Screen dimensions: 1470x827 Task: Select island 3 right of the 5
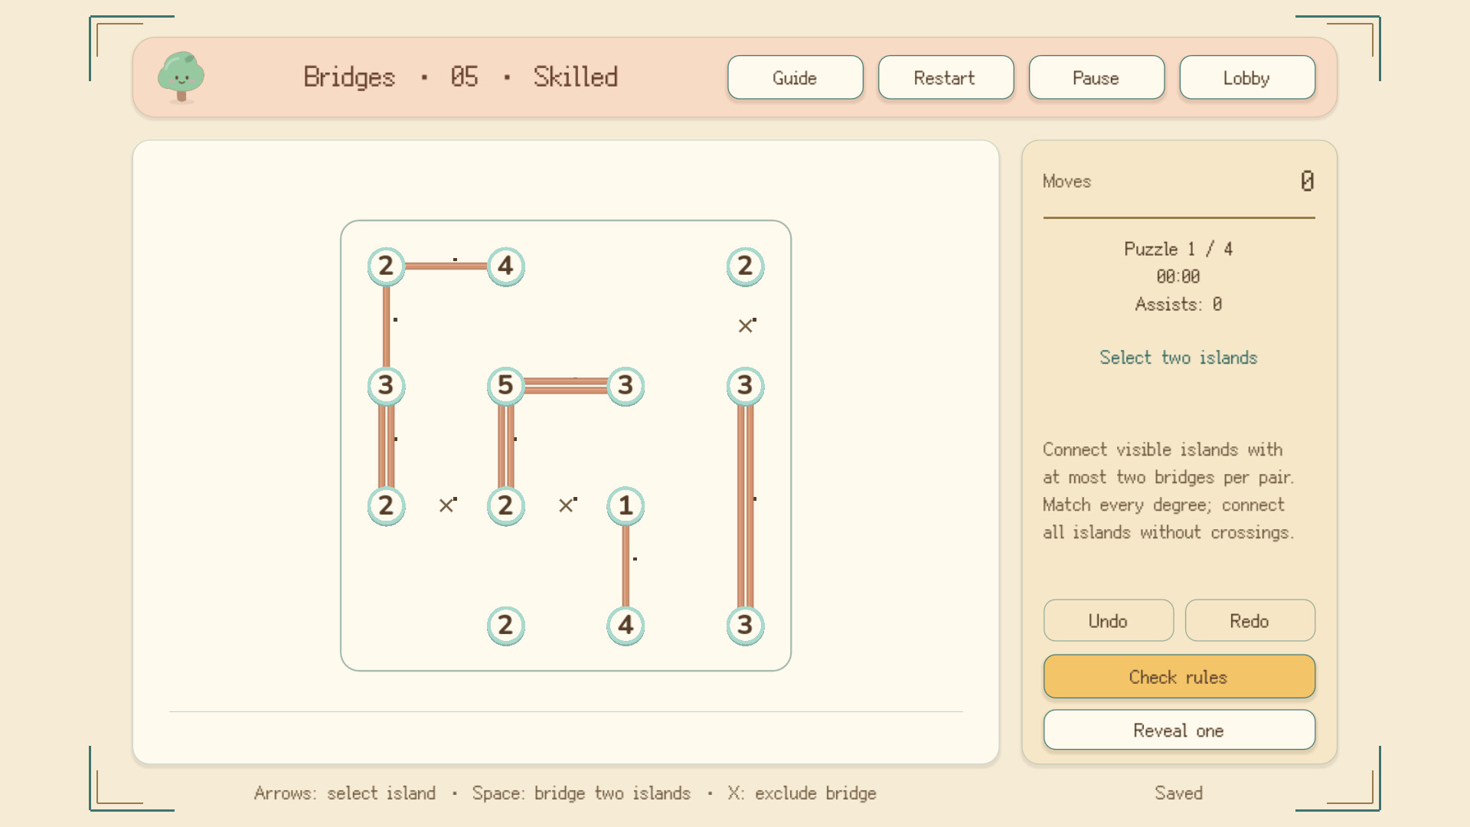coord(626,386)
